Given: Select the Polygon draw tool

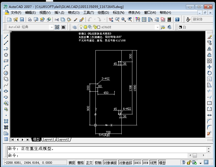Looking at the screenshot, I should pyautogui.click(x=6, y=55).
